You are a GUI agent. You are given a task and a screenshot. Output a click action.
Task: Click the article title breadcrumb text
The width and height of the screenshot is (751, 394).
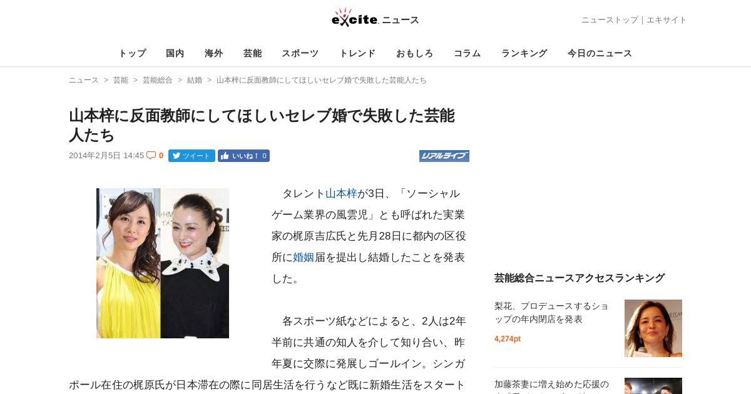322,80
